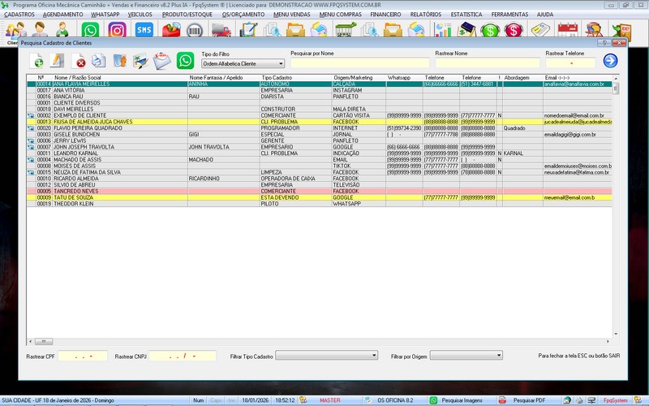Select row MACHADO DE ASSIS
649x406 pixels.
click(319, 159)
